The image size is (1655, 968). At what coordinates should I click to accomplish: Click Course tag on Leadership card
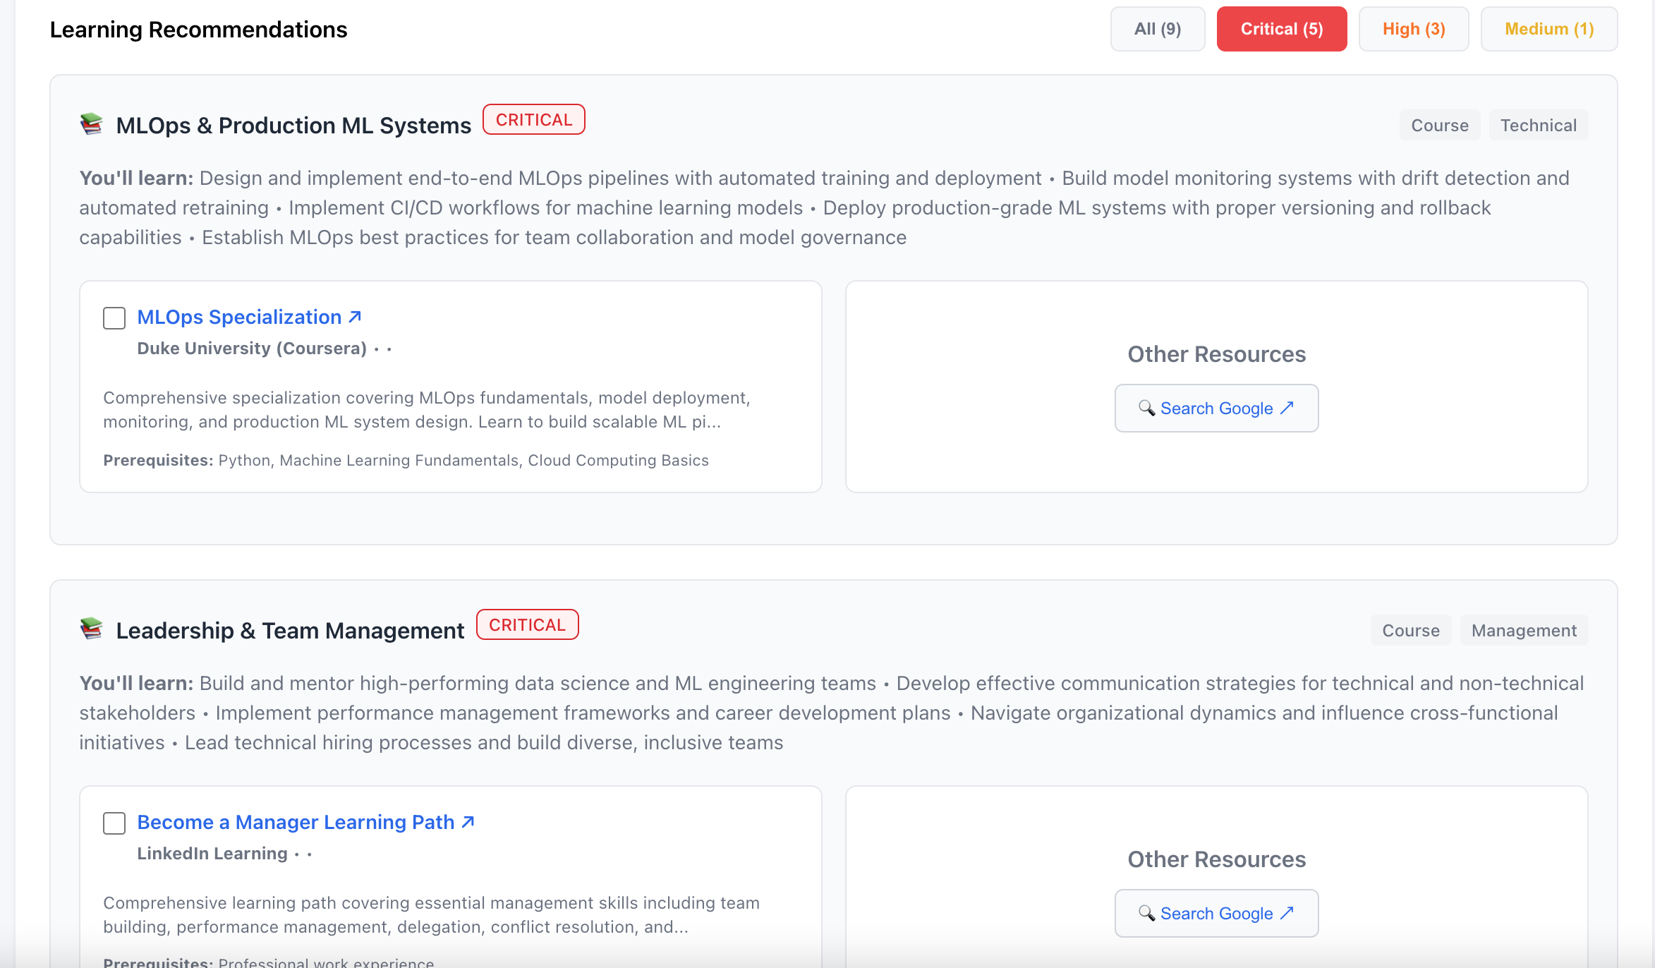(1410, 630)
